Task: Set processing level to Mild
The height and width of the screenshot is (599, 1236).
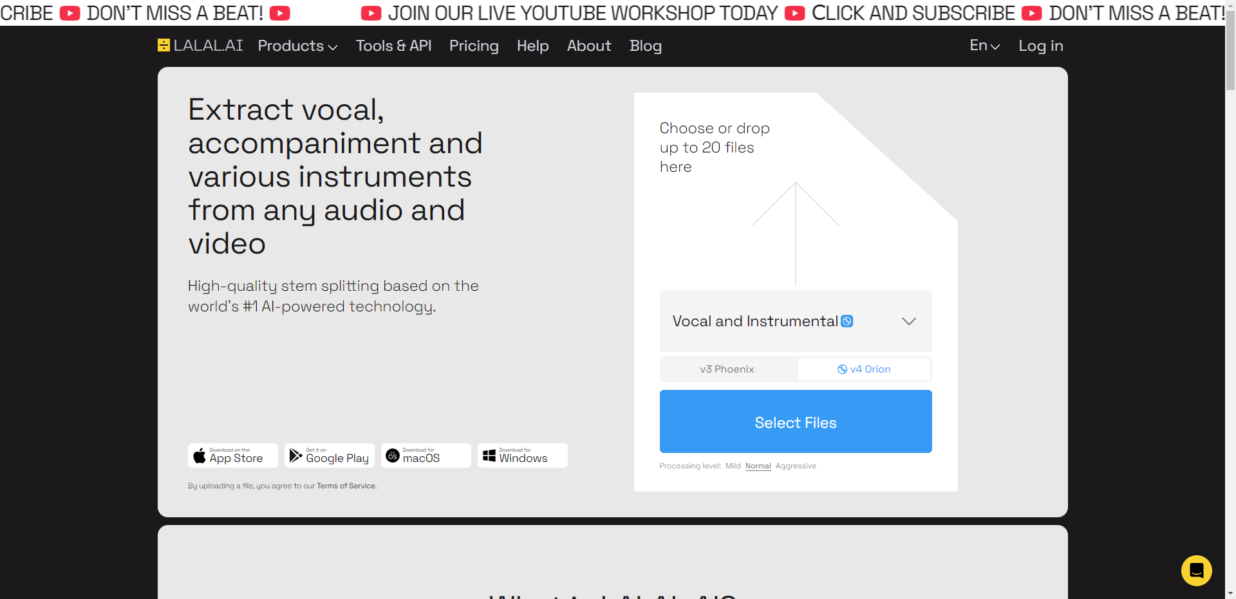Action: 733,466
